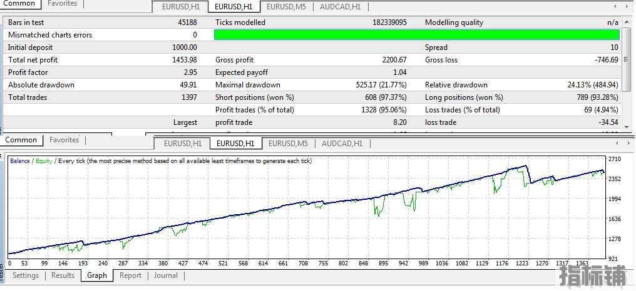Select the Graph tab
636x291 pixels.
(x=97, y=275)
